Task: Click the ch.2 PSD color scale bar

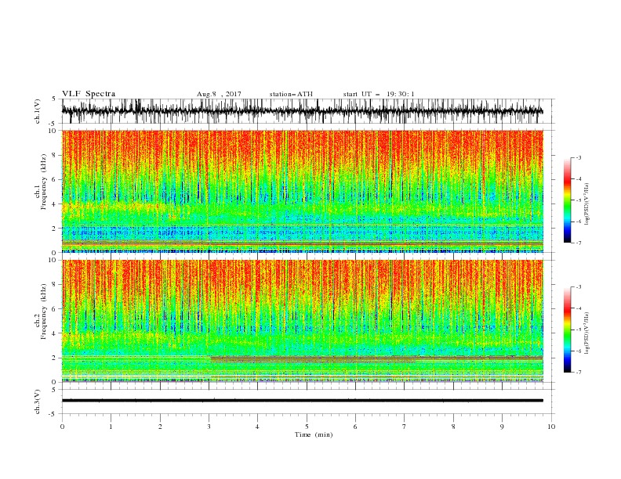Action: click(x=567, y=330)
